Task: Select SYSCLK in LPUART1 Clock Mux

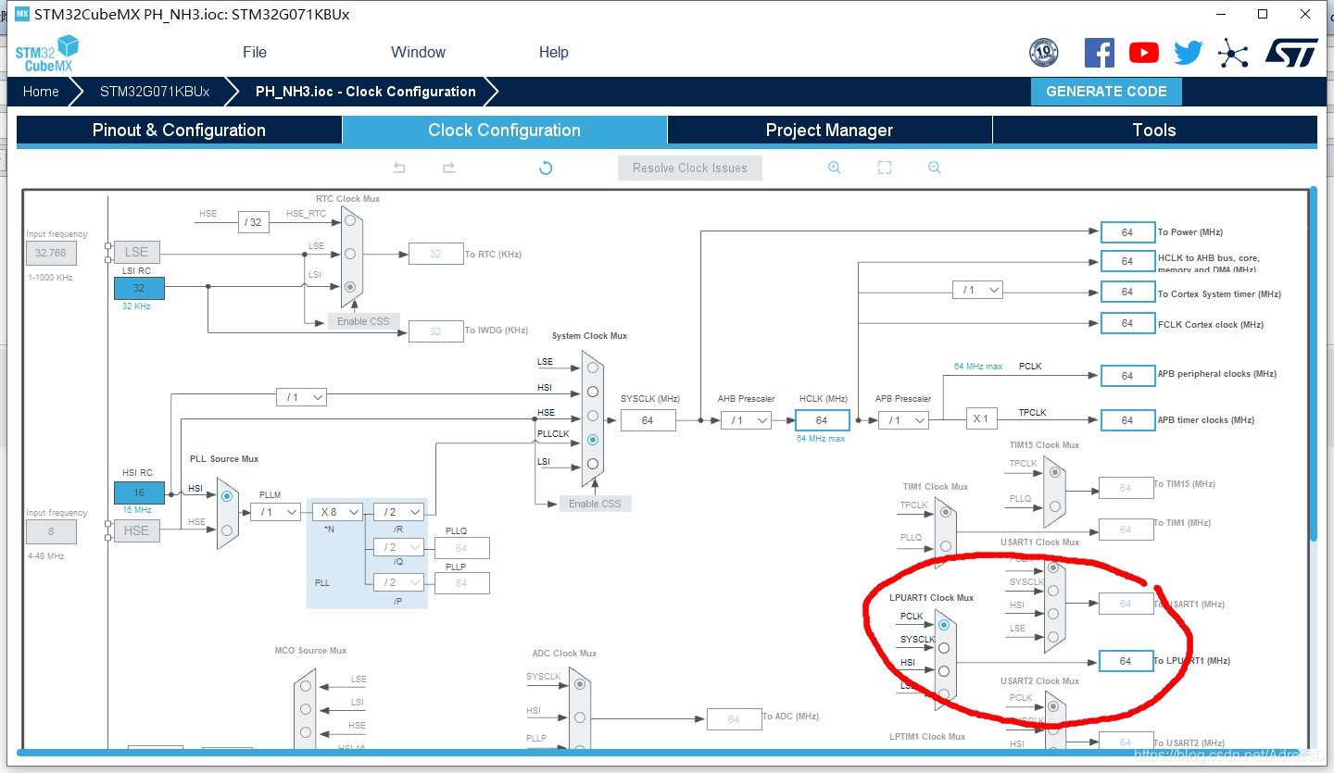Action: pyautogui.click(x=944, y=648)
